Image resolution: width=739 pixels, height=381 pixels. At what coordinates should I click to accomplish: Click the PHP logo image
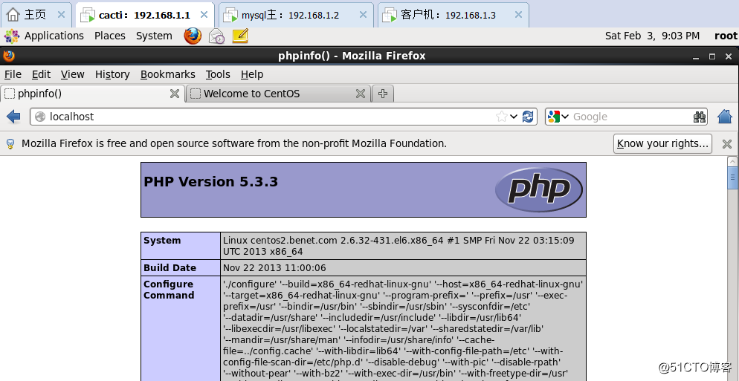tap(539, 190)
